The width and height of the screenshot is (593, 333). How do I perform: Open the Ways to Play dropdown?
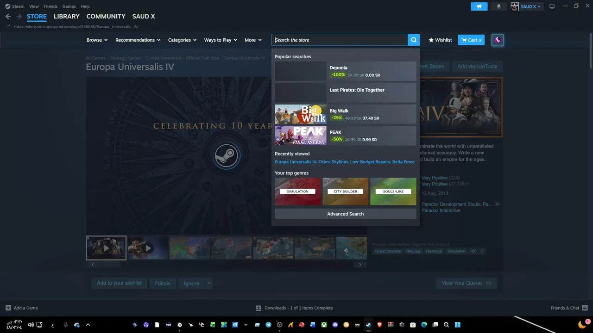221,40
